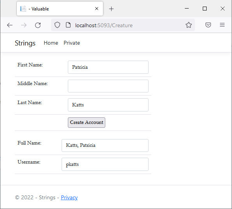The width and height of the screenshot is (232, 209).
Task: Open the Strings brand link
Action: (x=25, y=43)
